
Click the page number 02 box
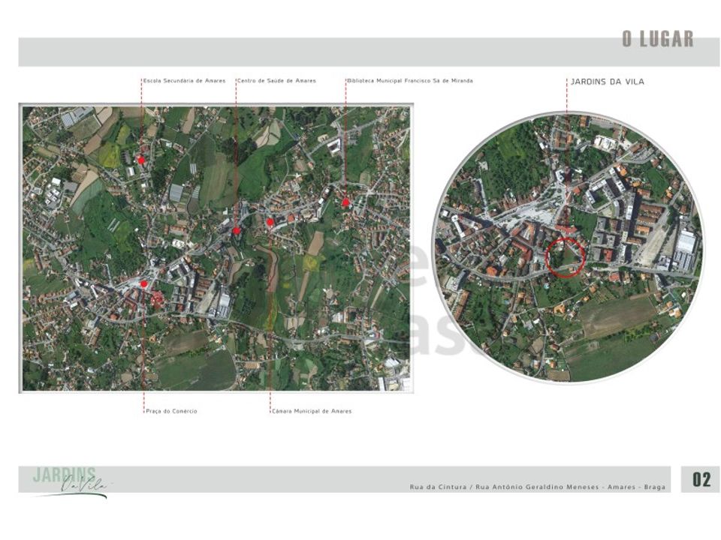701,479
